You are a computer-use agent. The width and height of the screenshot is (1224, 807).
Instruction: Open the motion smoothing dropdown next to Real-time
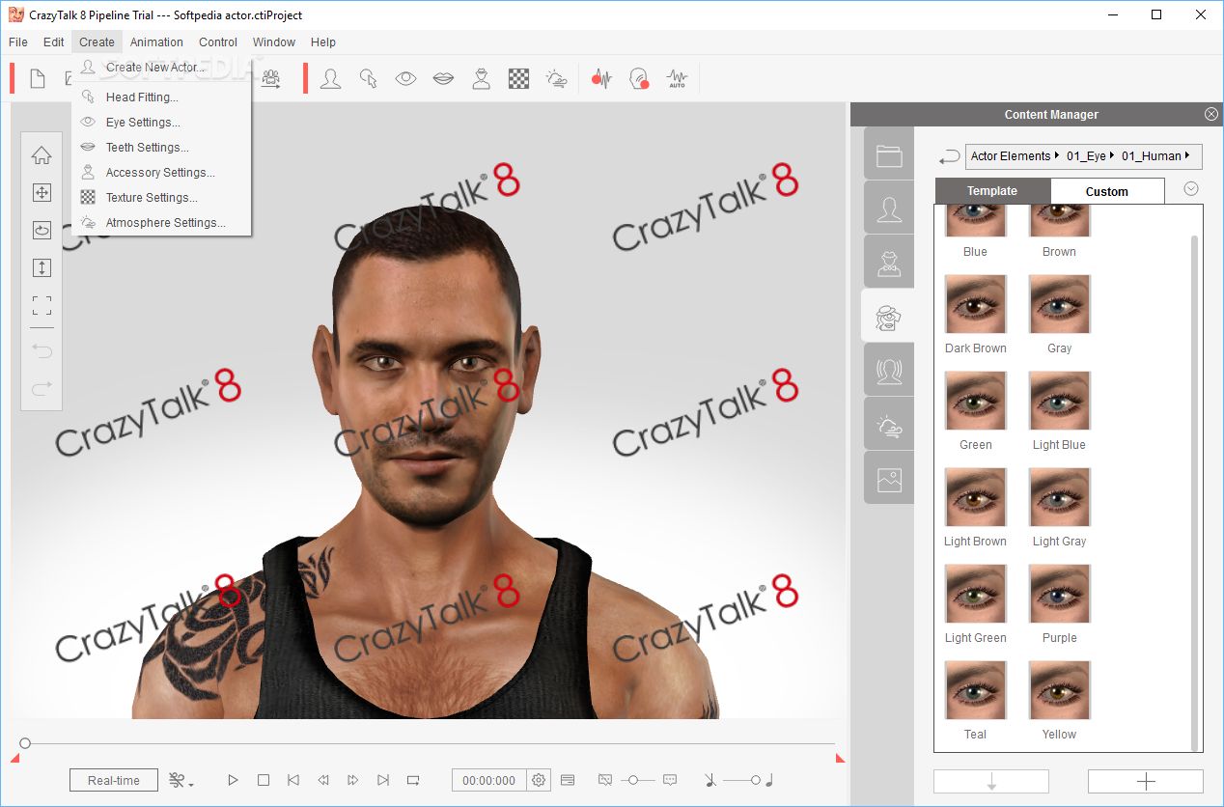(x=181, y=780)
